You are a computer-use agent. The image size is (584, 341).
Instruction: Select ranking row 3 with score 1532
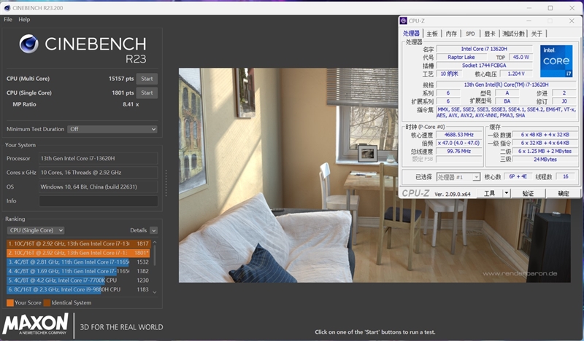78,262
